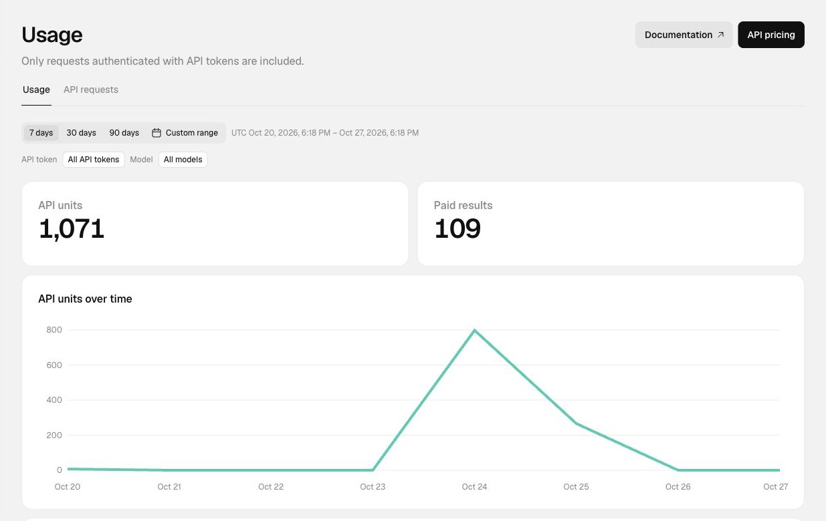Click the Model filter label
826x521 pixels.
pos(141,160)
